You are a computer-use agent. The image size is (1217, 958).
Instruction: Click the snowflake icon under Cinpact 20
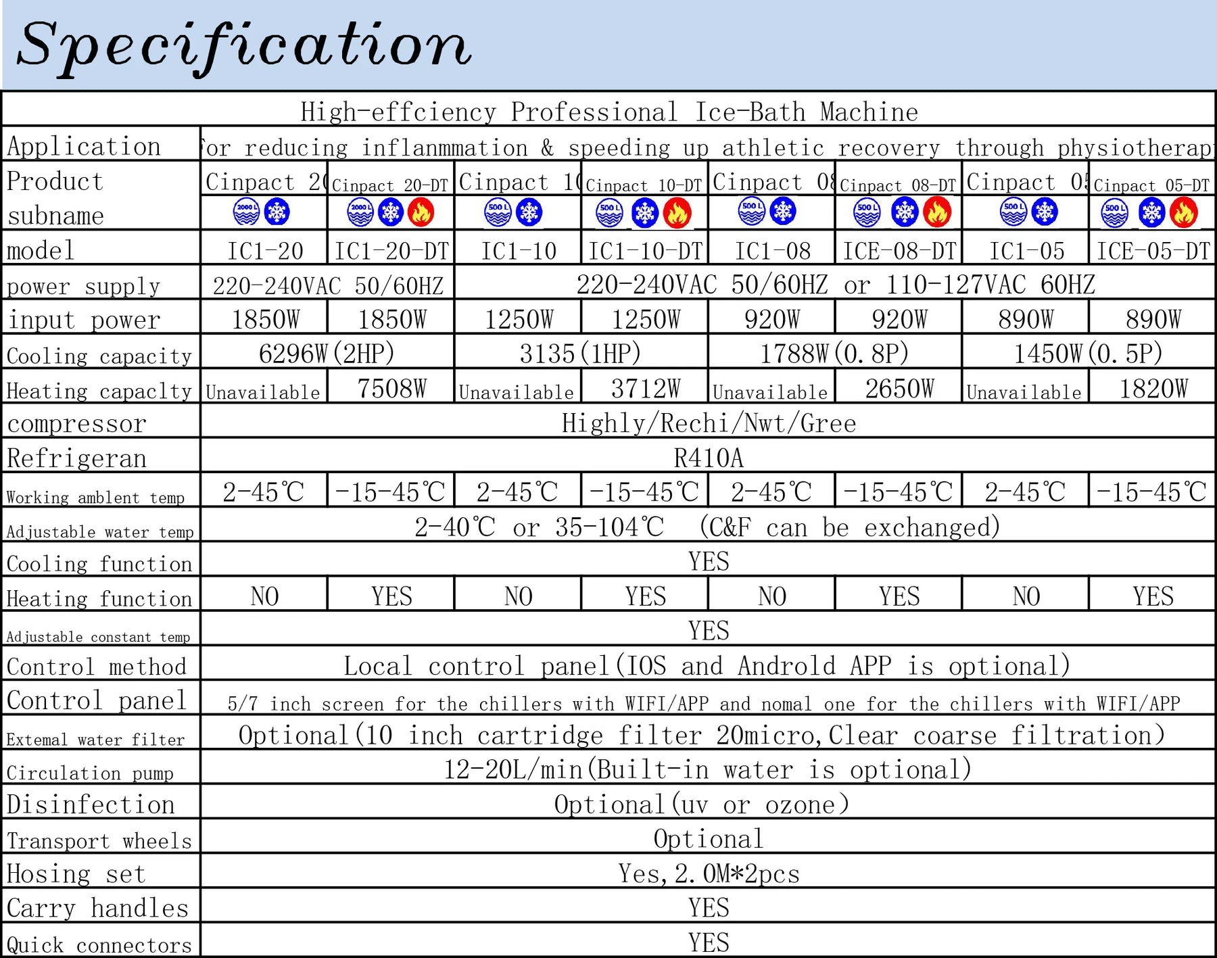pos(277,212)
